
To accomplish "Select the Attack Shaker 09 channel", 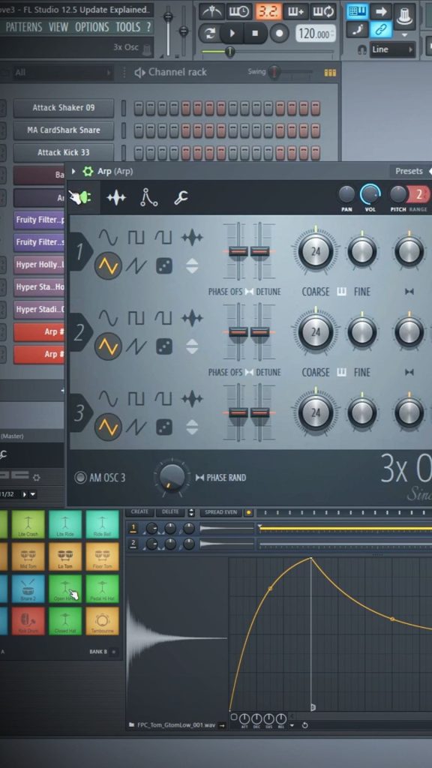I will tap(64, 108).
